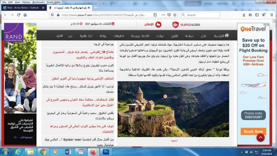Image resolution: width=277 pixels, height=156 pixels.
Task: Open the عاجل nav section
Action: (203, 36)
